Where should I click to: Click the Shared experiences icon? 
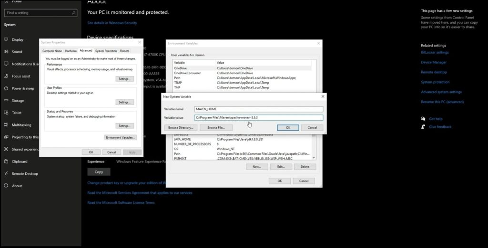[x=6, y=149]
